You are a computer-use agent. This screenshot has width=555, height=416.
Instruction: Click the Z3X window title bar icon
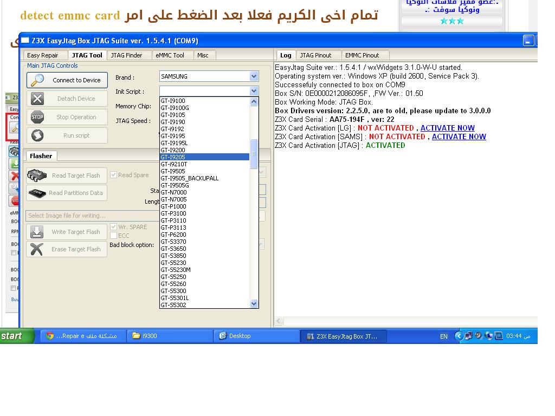(x=25, y=40)
